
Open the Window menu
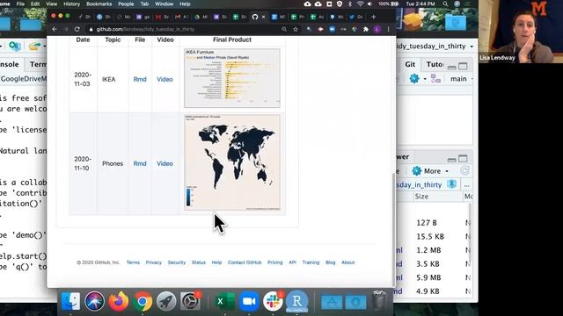coord(165,4)
